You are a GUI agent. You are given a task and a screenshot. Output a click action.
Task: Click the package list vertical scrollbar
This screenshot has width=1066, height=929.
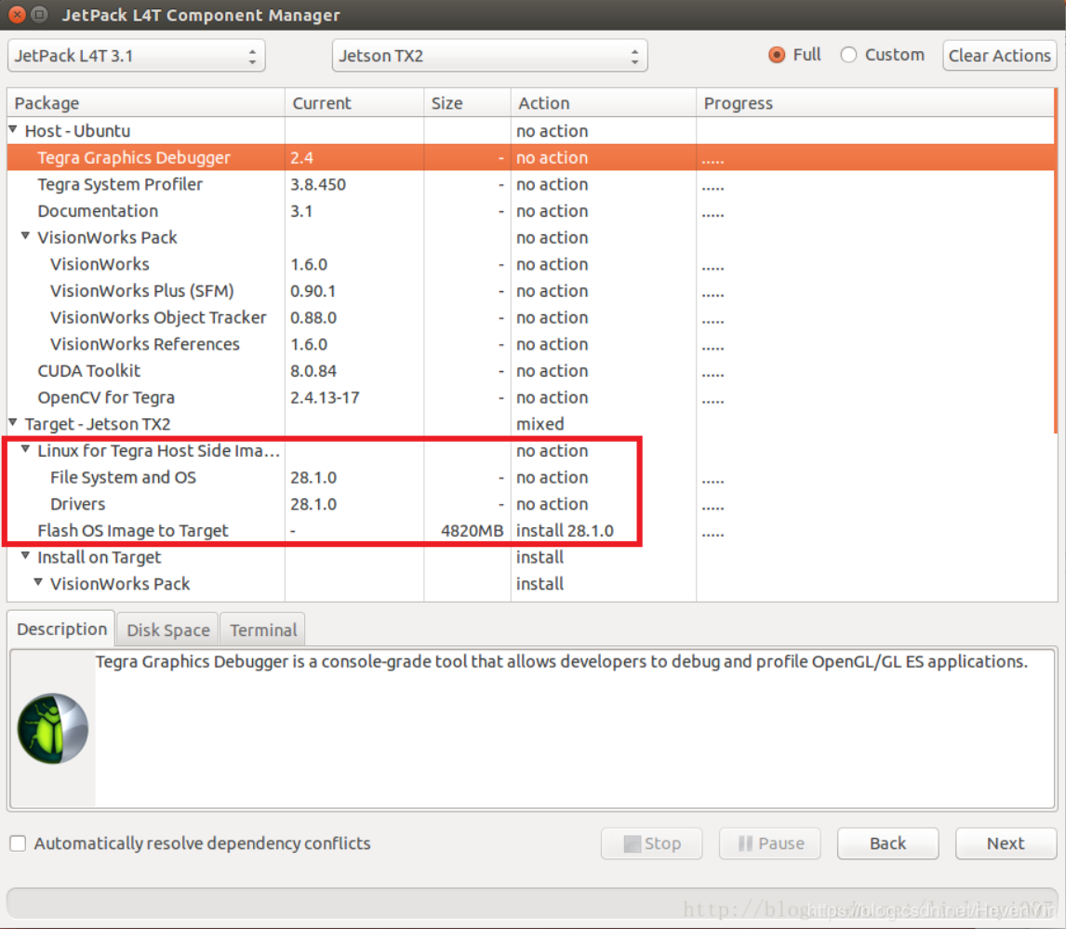1056,261
